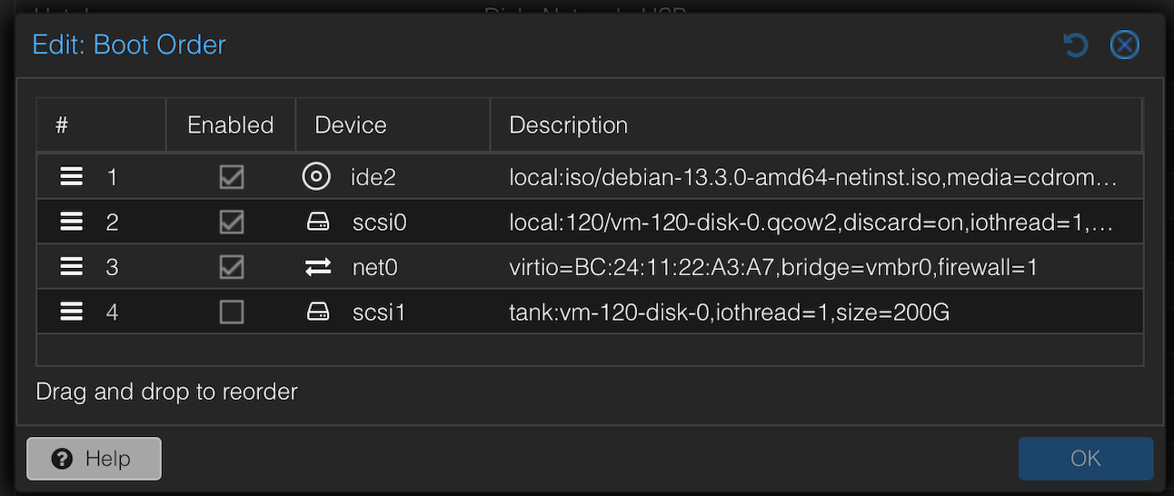Click the hard disk icon beside scsi0
The width and height of the screenshot is (1174, 496).
tap(317, 222)
